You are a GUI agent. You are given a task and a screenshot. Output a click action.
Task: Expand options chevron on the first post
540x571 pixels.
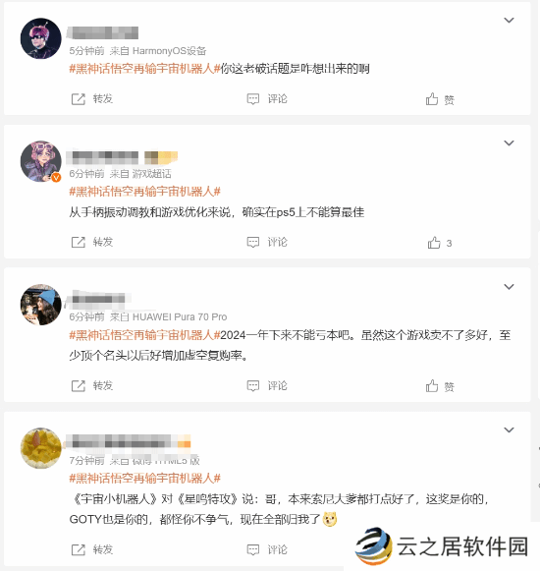509,20
